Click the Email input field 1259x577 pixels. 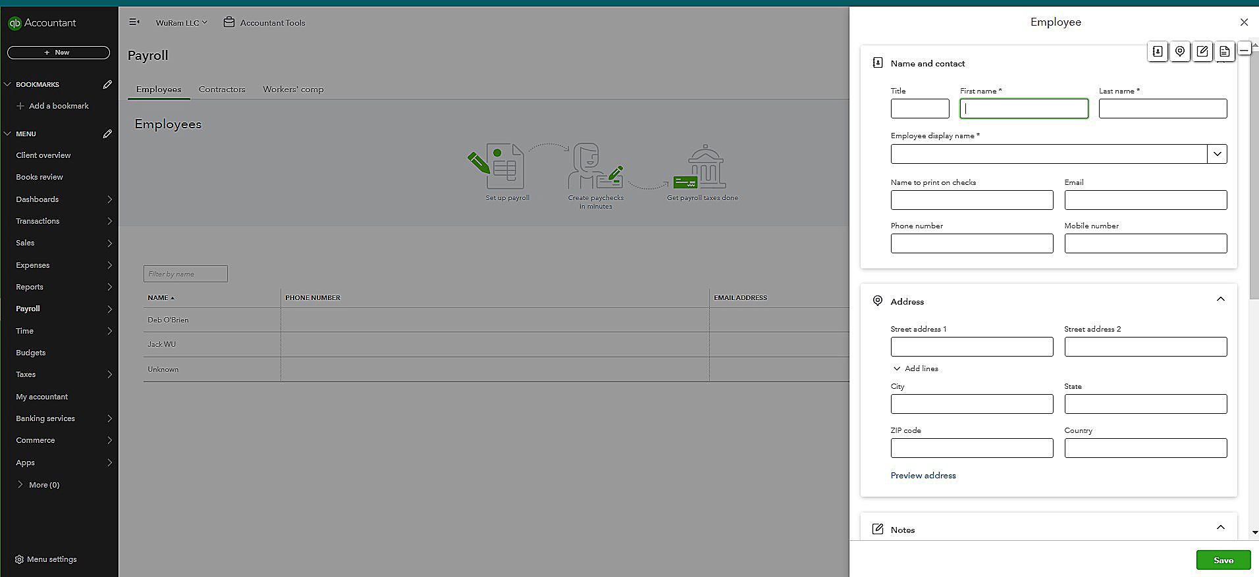1146,200
